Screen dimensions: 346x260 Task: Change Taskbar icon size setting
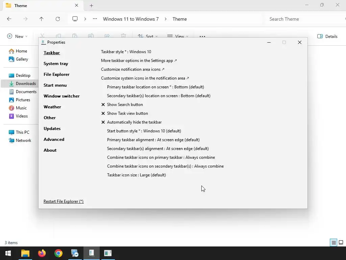(137, 175)
